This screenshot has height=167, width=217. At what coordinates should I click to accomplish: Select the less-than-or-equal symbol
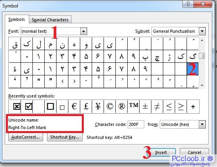(169, 107)
